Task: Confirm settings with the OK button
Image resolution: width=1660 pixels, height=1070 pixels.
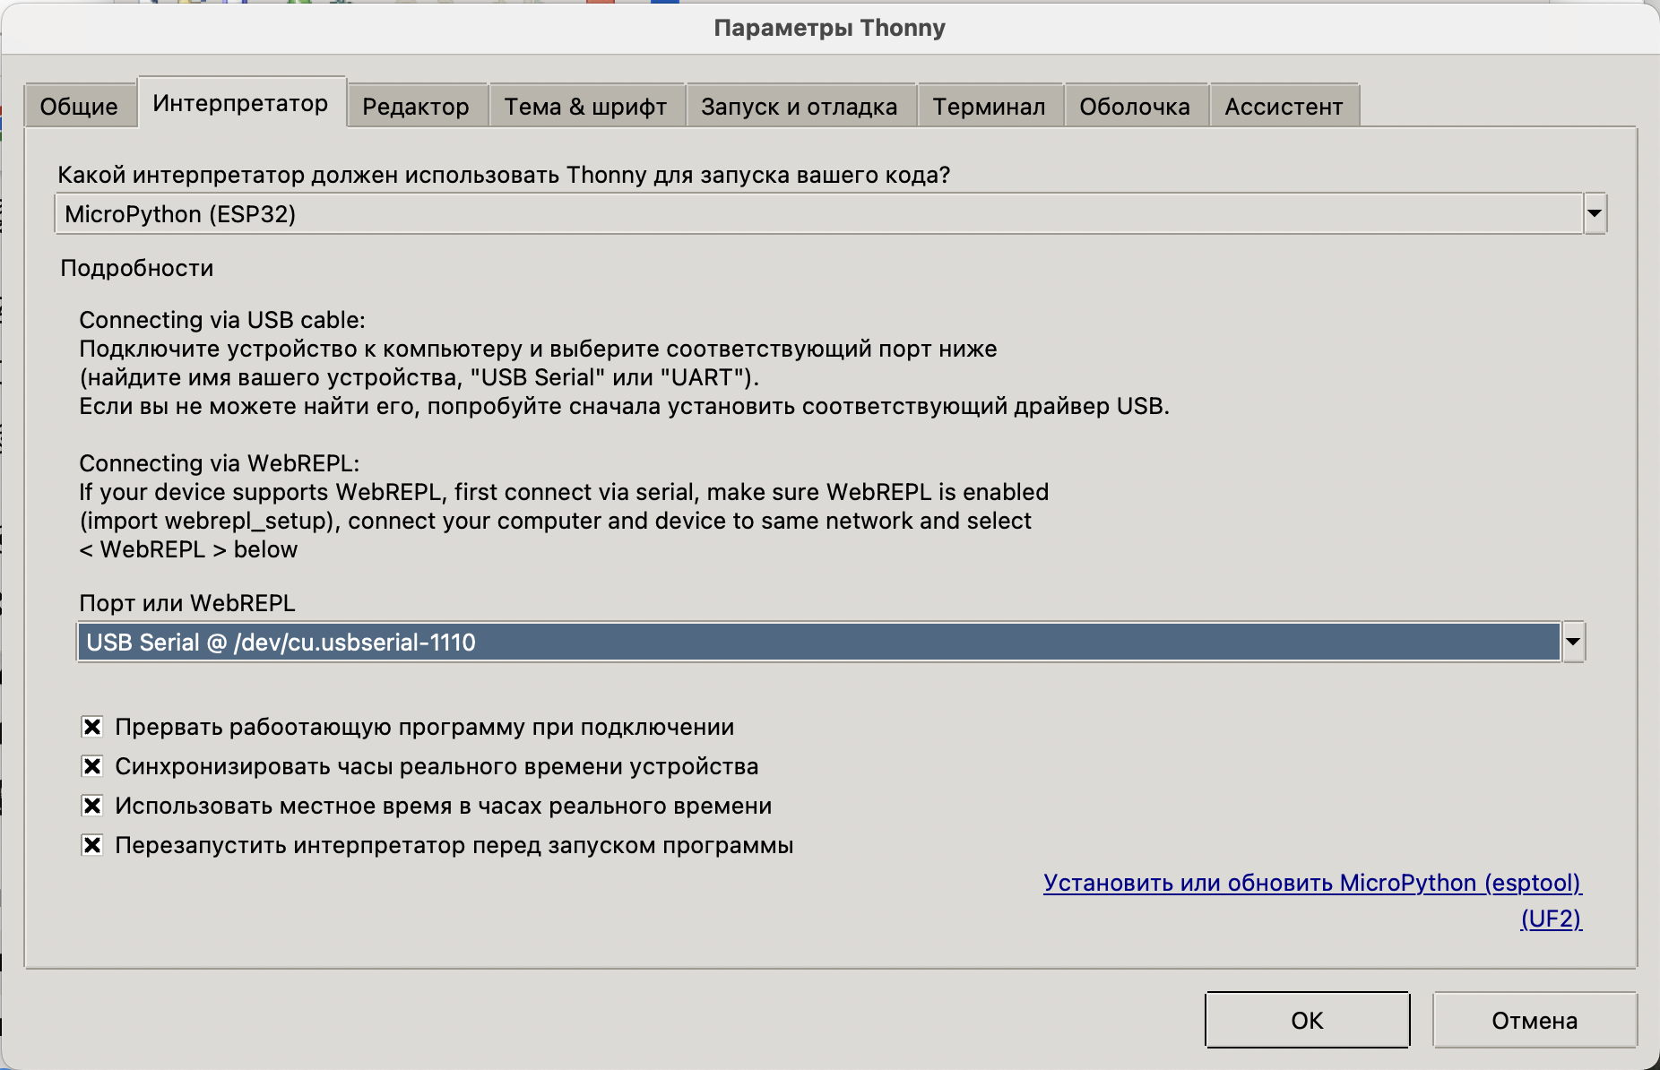Action: click(1307, 1020)
